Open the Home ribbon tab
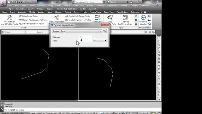Screen dimensions: 202x114 coord(5,12)
